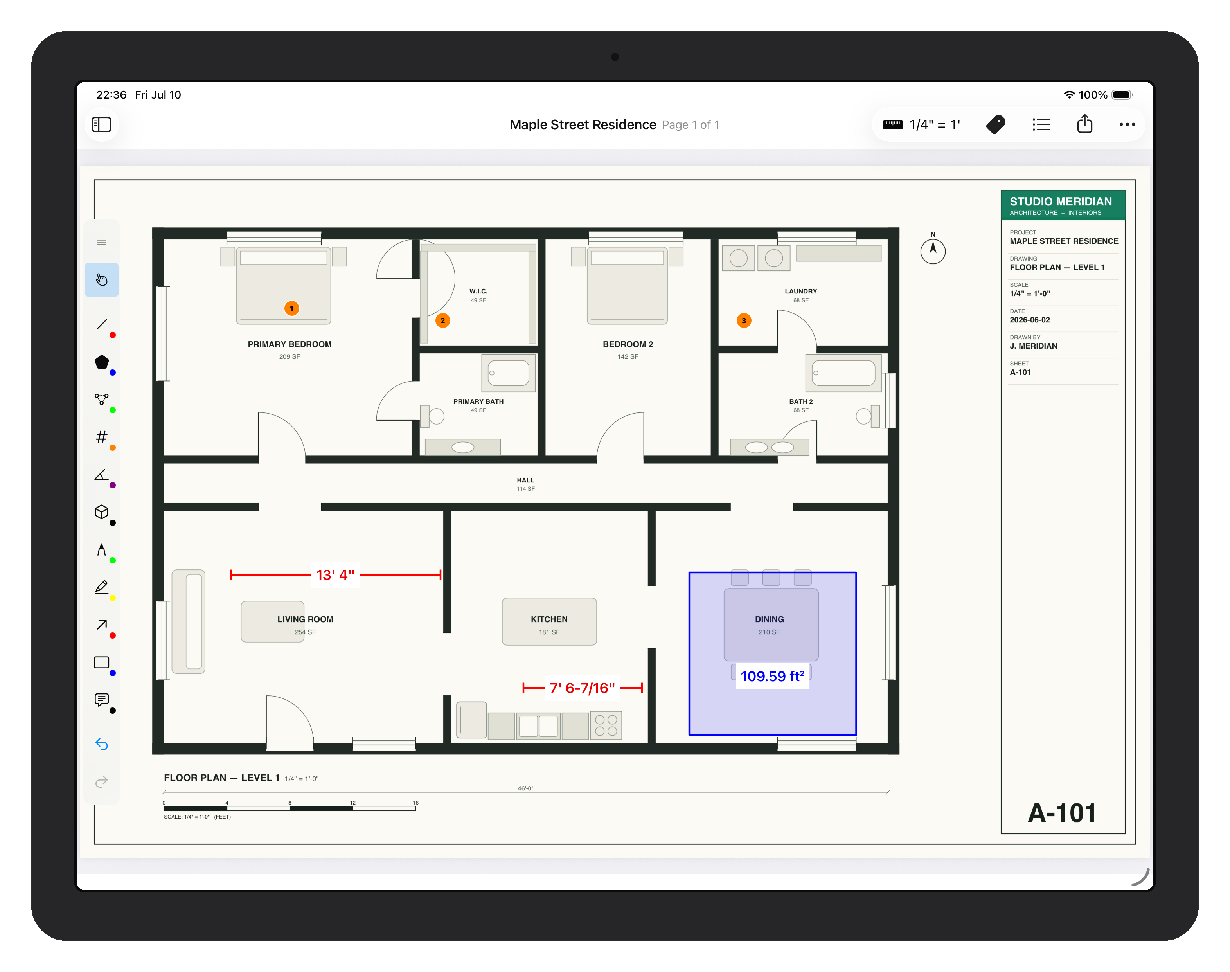
Task: Select the angle measurement tool
Action: tap(102, 475)
